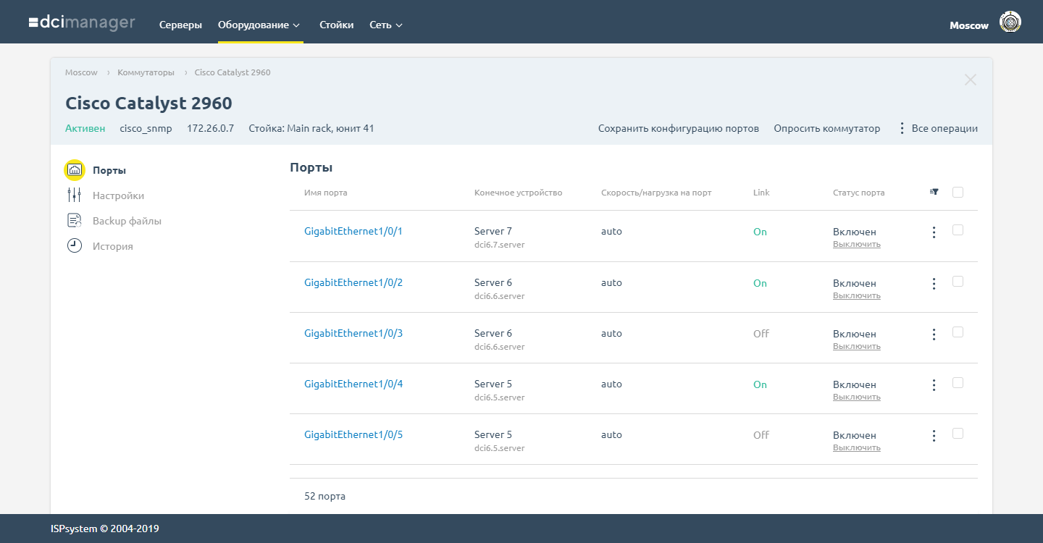This screenshot has width=1043, height=543.
Task: Click the On link state for GigabitEthernet1/0/4
Action: coord(760,384)
